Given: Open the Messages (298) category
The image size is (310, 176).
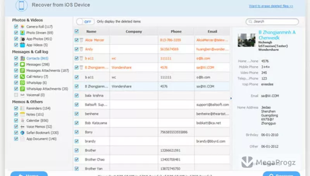Looking at the screenshot, I should [38, 64].
